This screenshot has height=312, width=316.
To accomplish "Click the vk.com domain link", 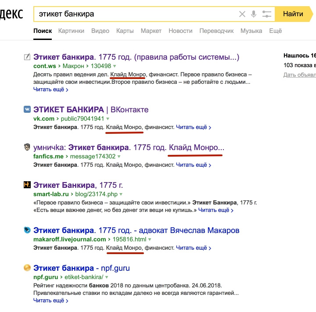I will click(x=44, y=118).
